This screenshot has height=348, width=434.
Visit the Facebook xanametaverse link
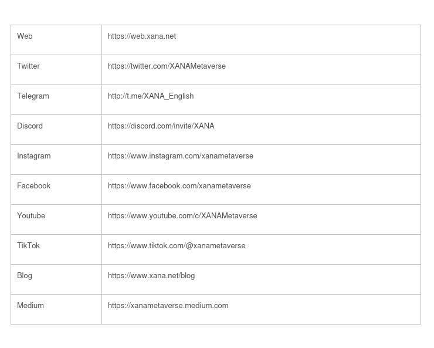[179, 186]
